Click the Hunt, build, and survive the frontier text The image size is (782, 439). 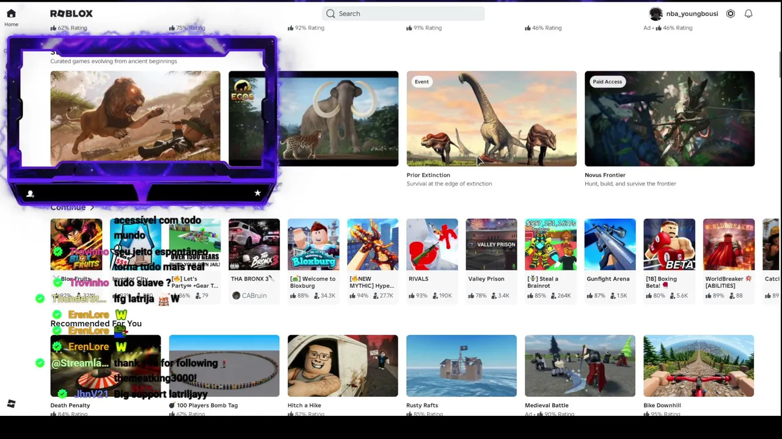click(630, 184)
